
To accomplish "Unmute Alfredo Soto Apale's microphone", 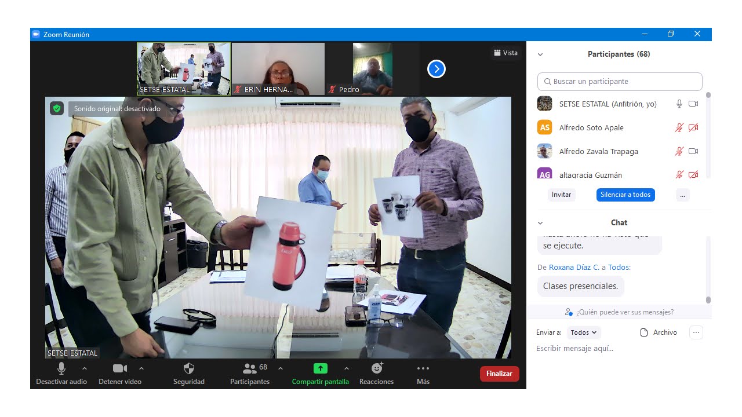I will 679,127.
